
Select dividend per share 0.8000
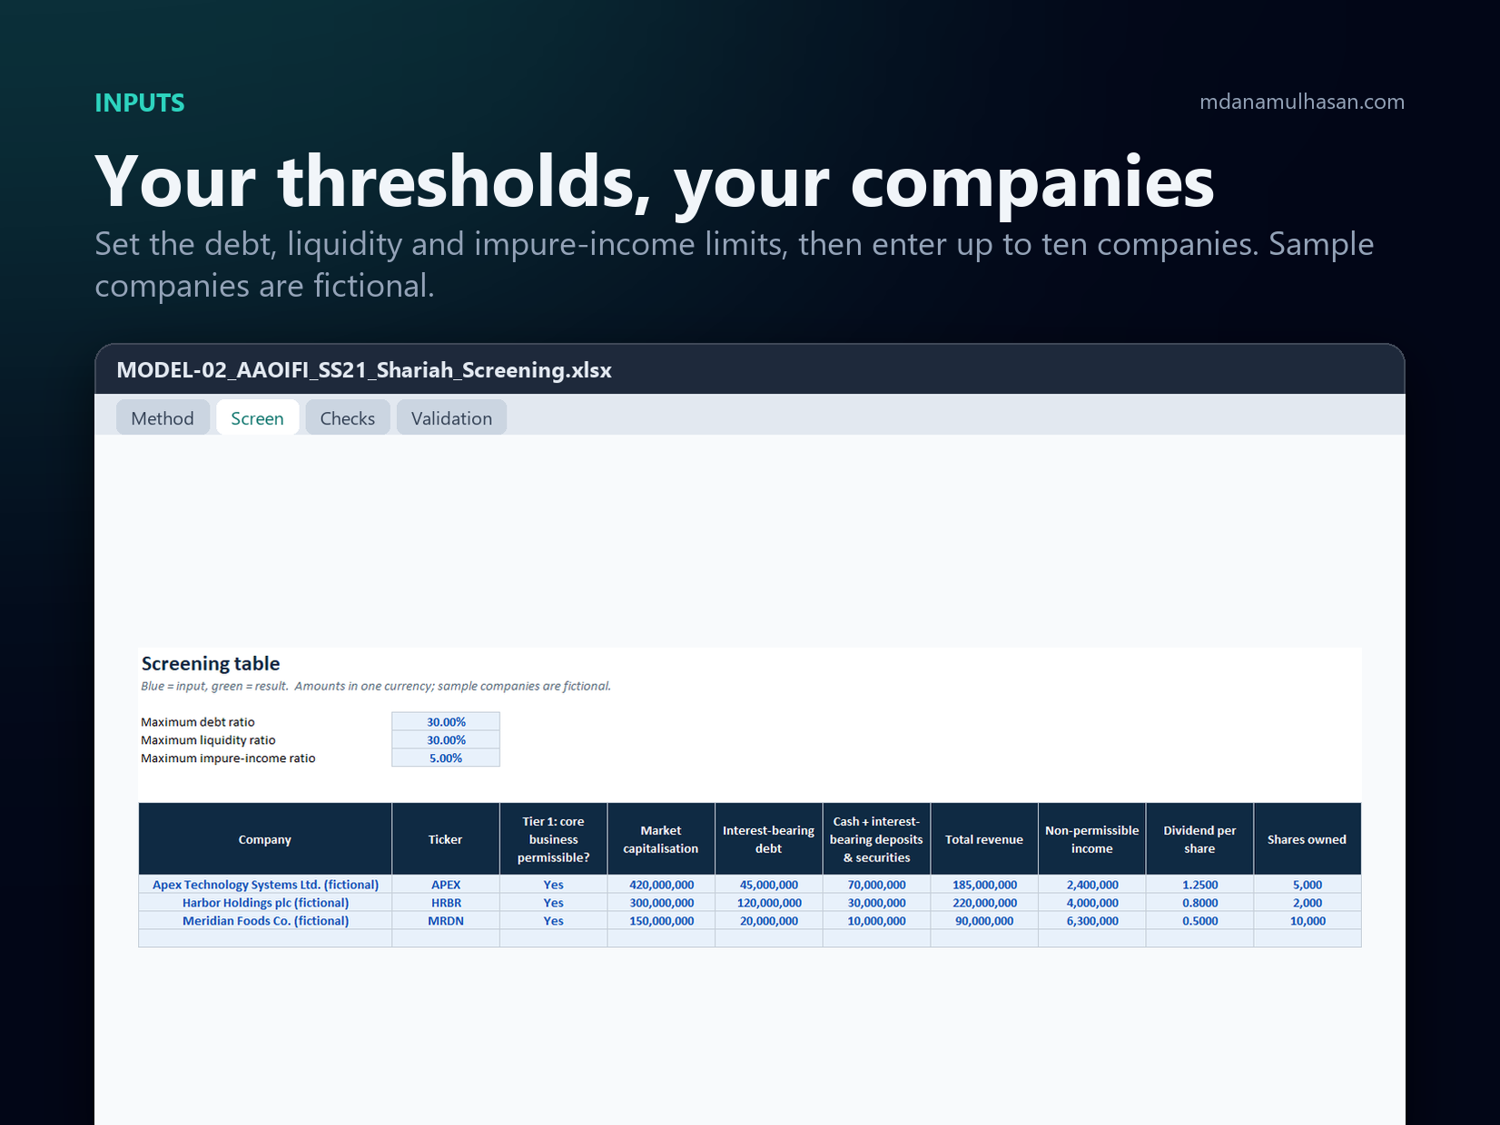[1200, 903]
